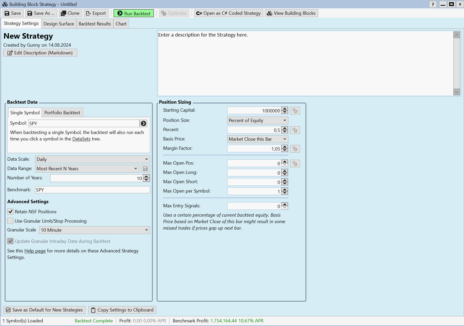Clone the current strategy
The height and width of the screenshot is (326, 464).
pos(70,13)
